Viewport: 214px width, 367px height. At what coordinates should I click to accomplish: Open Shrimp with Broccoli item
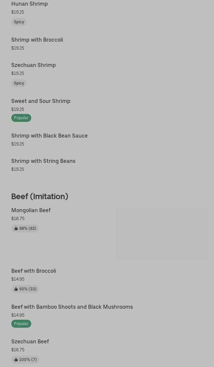pos(37,40)
